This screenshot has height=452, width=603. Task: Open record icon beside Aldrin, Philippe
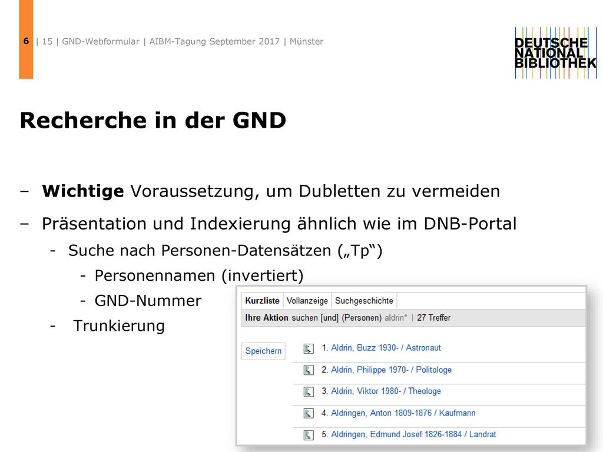pos(309,370)
